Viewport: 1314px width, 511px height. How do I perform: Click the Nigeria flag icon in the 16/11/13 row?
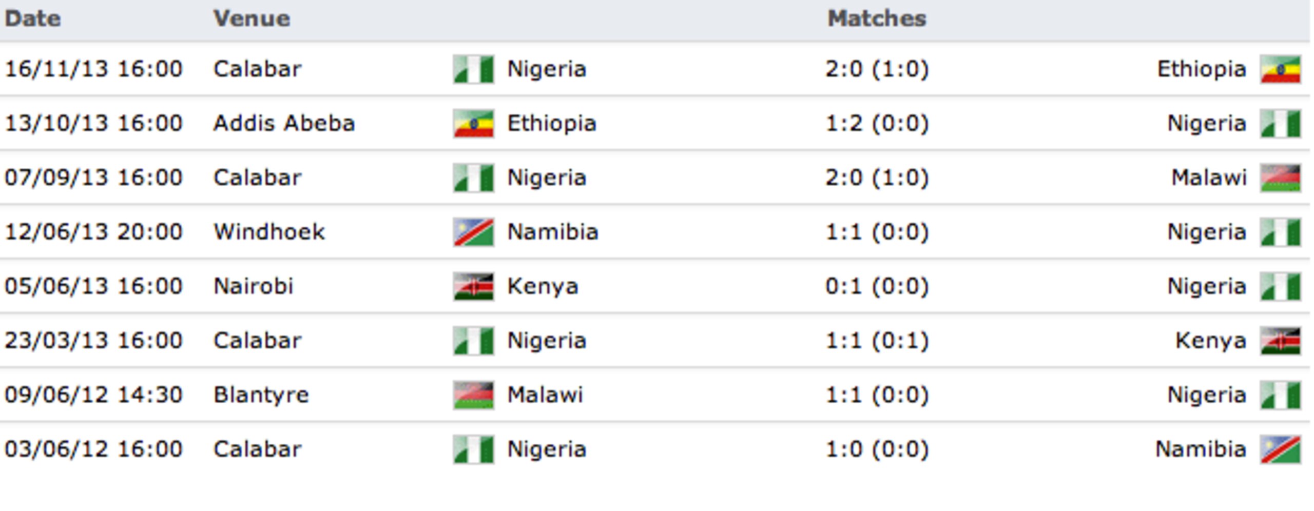[473, 69]
